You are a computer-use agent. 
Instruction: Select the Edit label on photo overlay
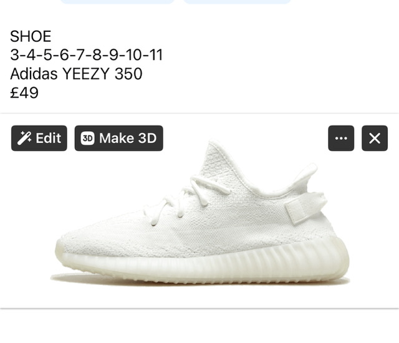(x=49, y=138)
